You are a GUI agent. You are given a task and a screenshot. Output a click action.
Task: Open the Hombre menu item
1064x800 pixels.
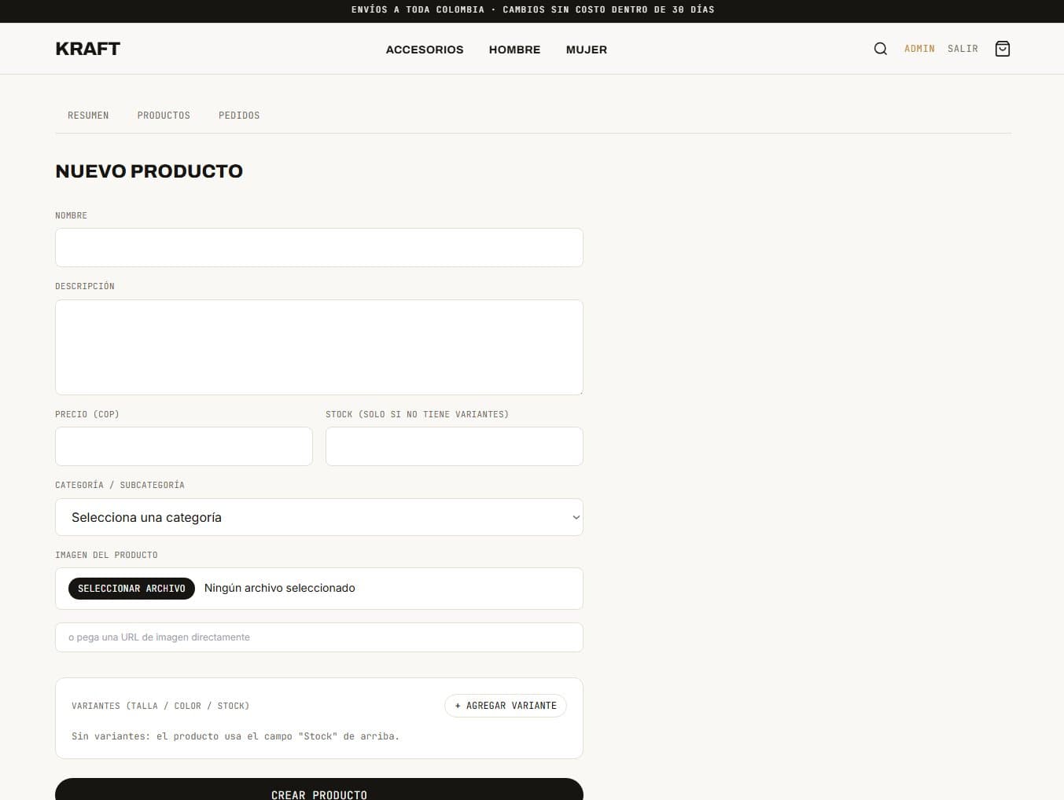coord(514,50)
